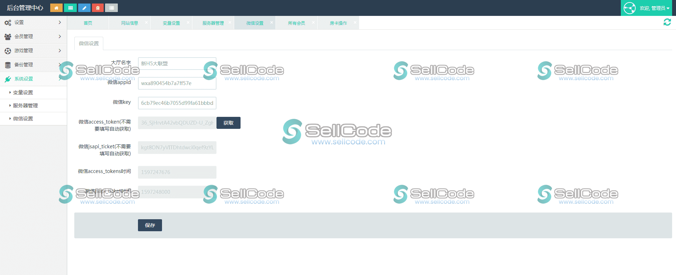
Task: Switch to the 服务器管理 tab
Action: 213,23
